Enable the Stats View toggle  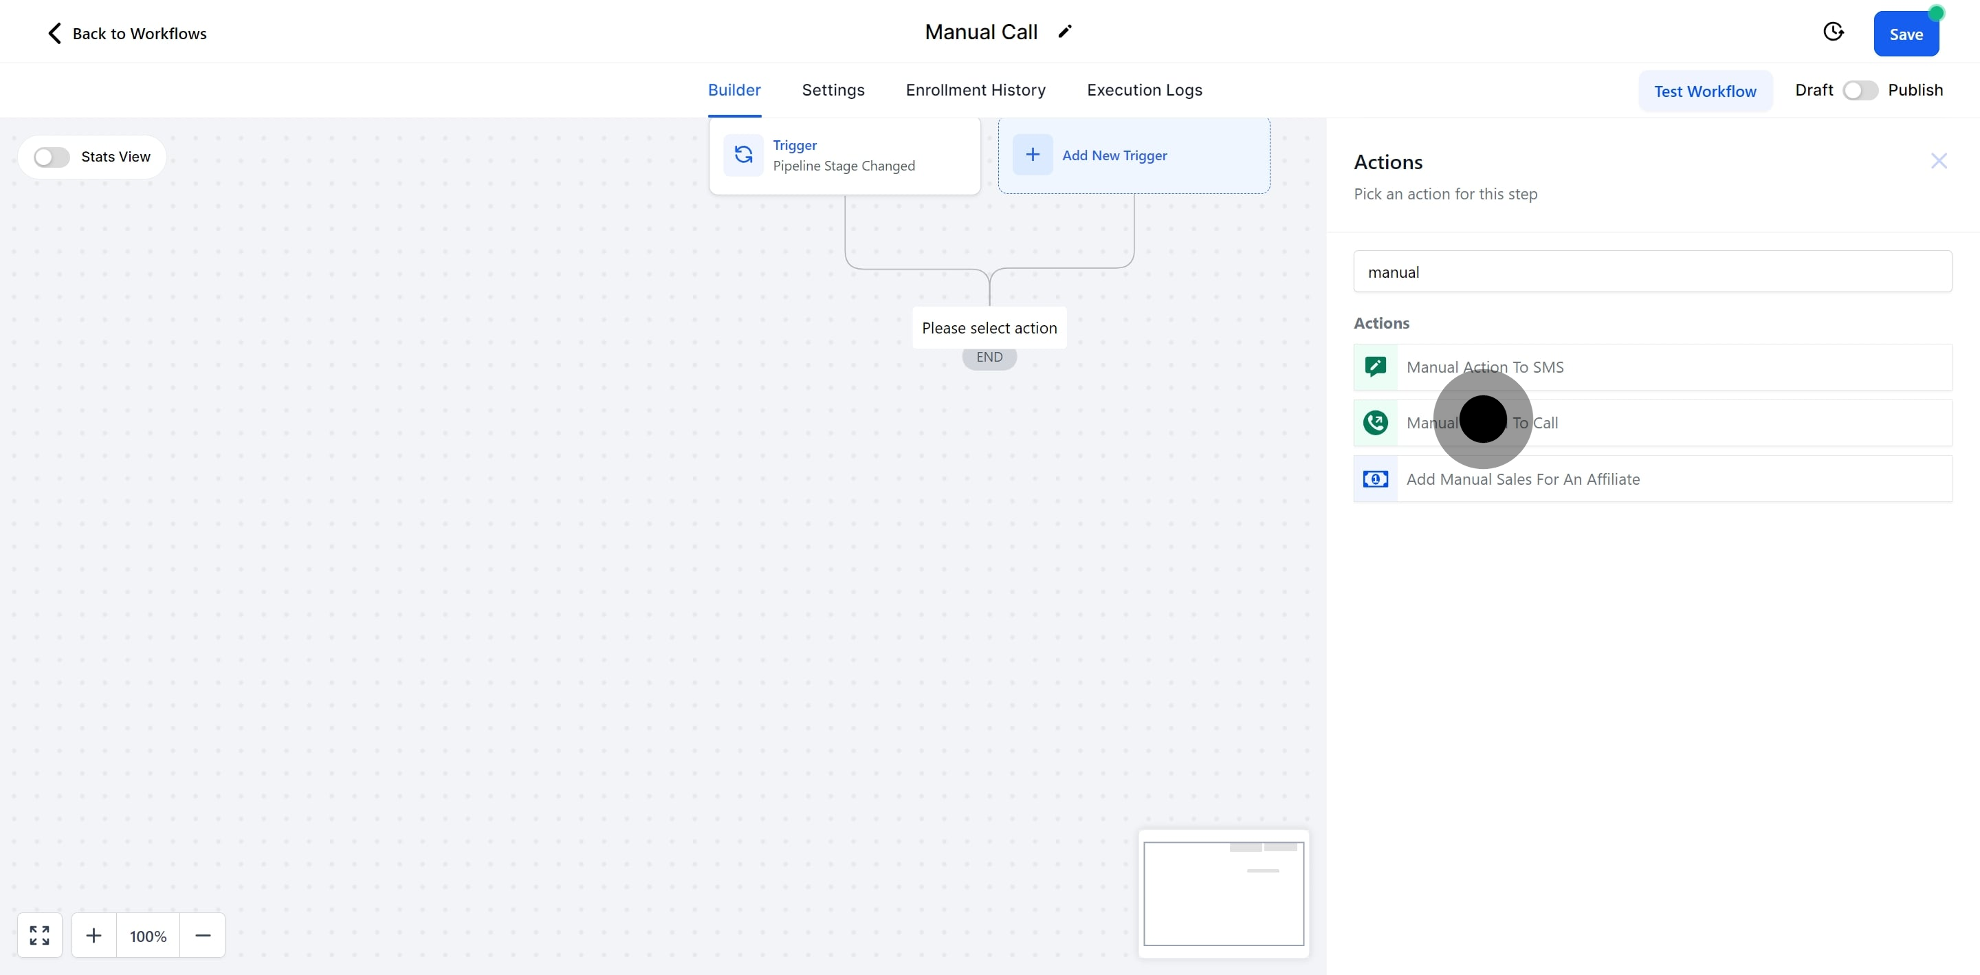click(52, 157)
